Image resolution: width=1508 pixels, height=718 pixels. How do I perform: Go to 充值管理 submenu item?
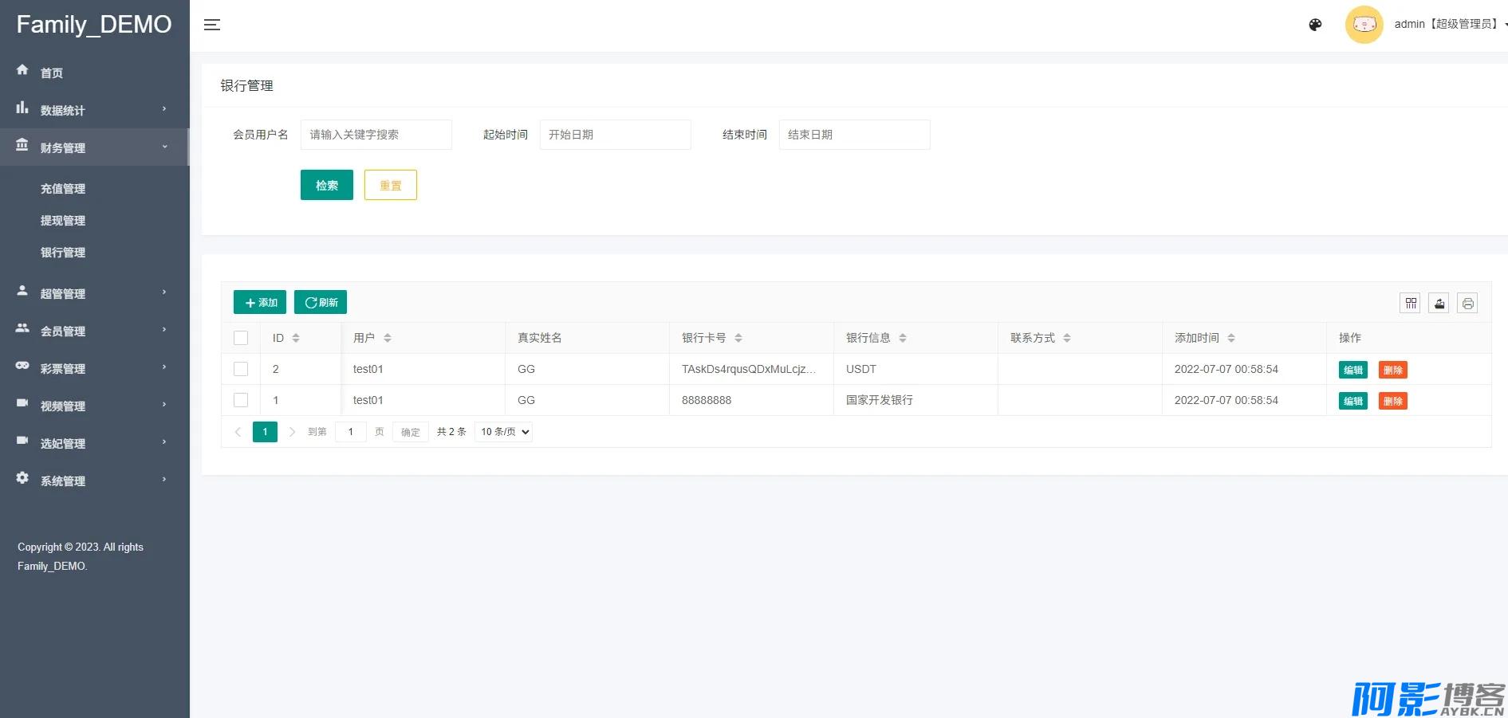pos(63,189)
